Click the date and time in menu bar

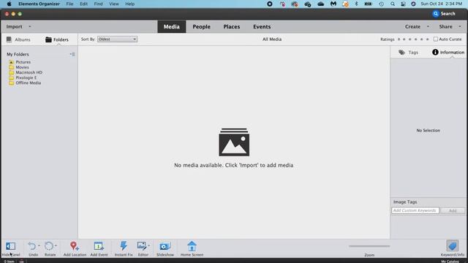tap(442, 4)
